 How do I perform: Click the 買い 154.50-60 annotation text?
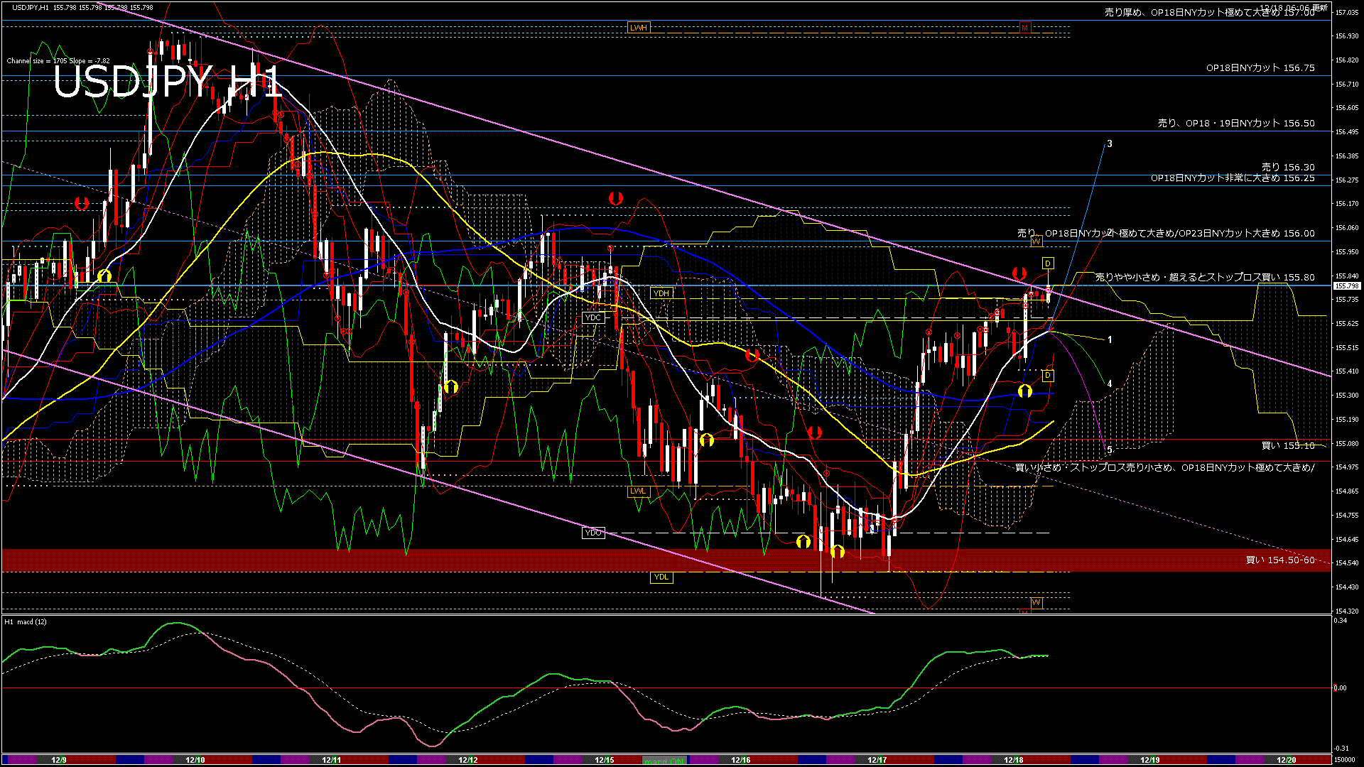tap(1280, 560)
